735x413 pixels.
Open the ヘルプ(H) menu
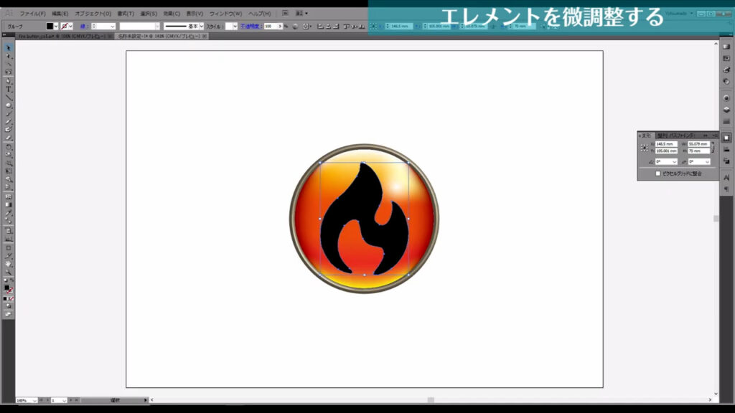coord(259,14)
